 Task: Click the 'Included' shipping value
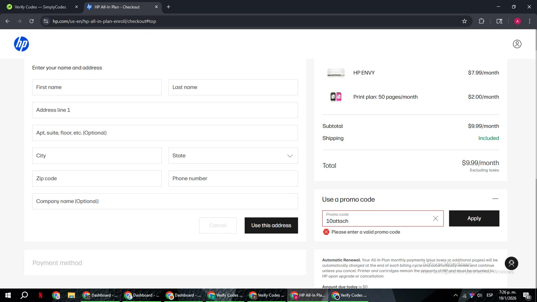(x=488, y=138)
